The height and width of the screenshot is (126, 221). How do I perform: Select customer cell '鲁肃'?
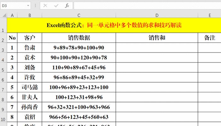click(x=30, y=48)
